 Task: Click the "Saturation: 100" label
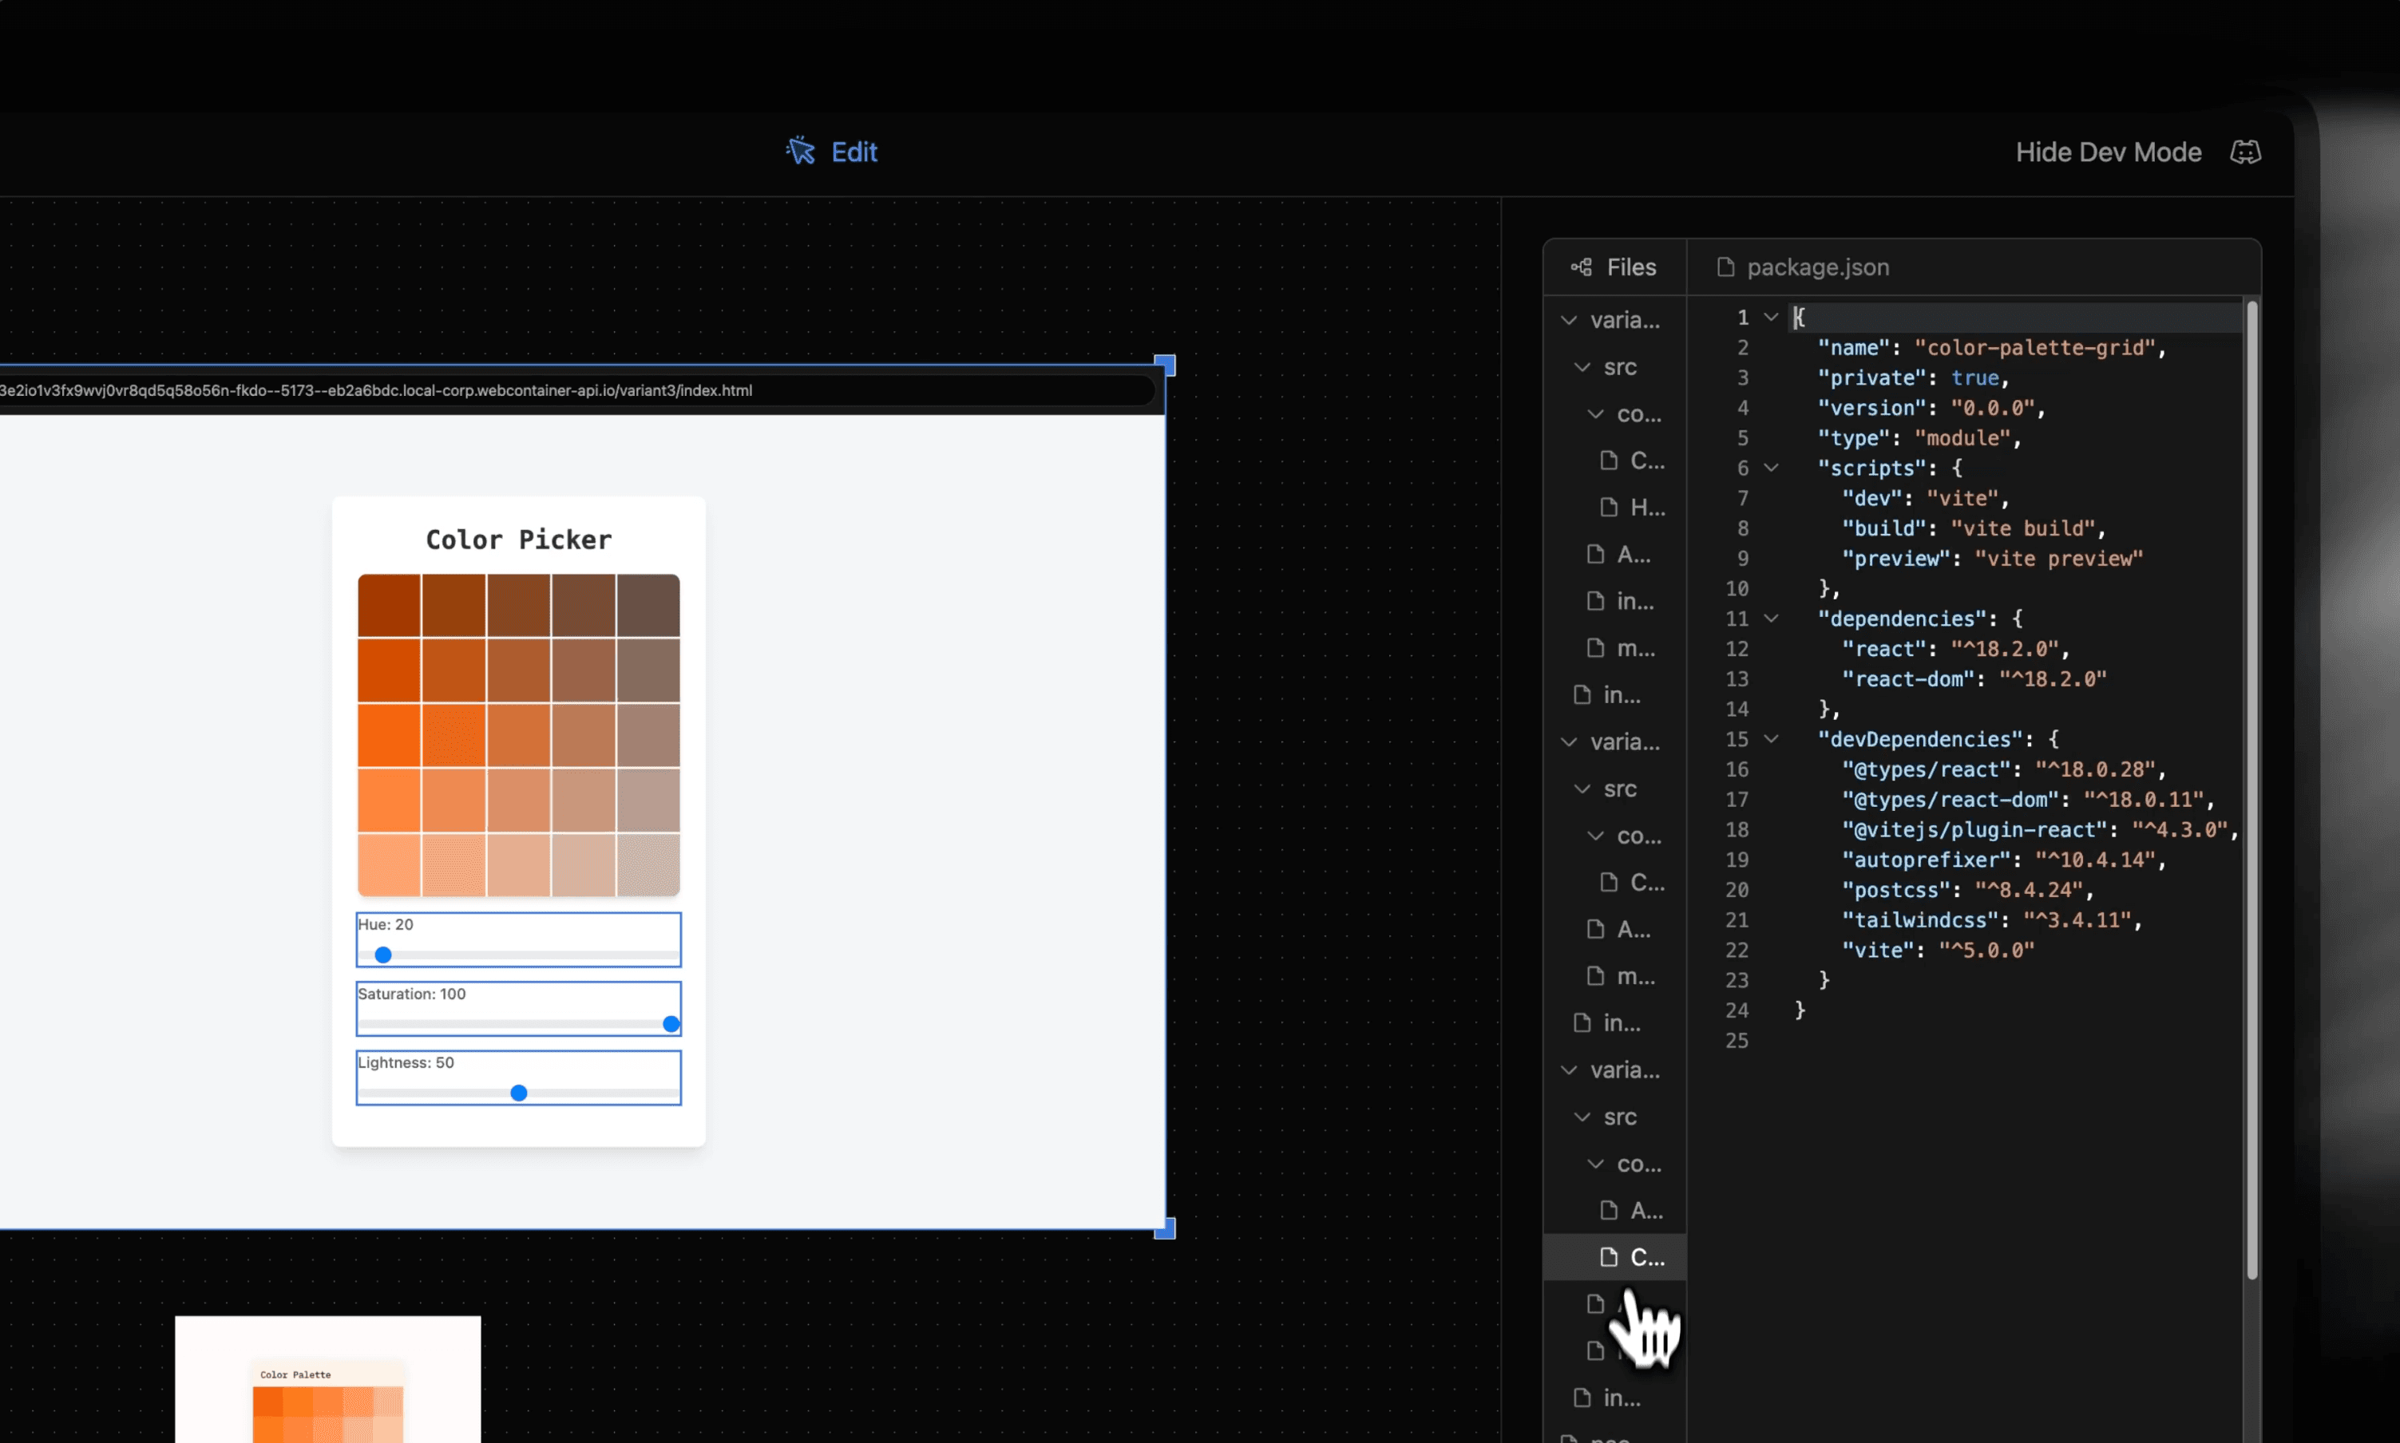(411, 994)
